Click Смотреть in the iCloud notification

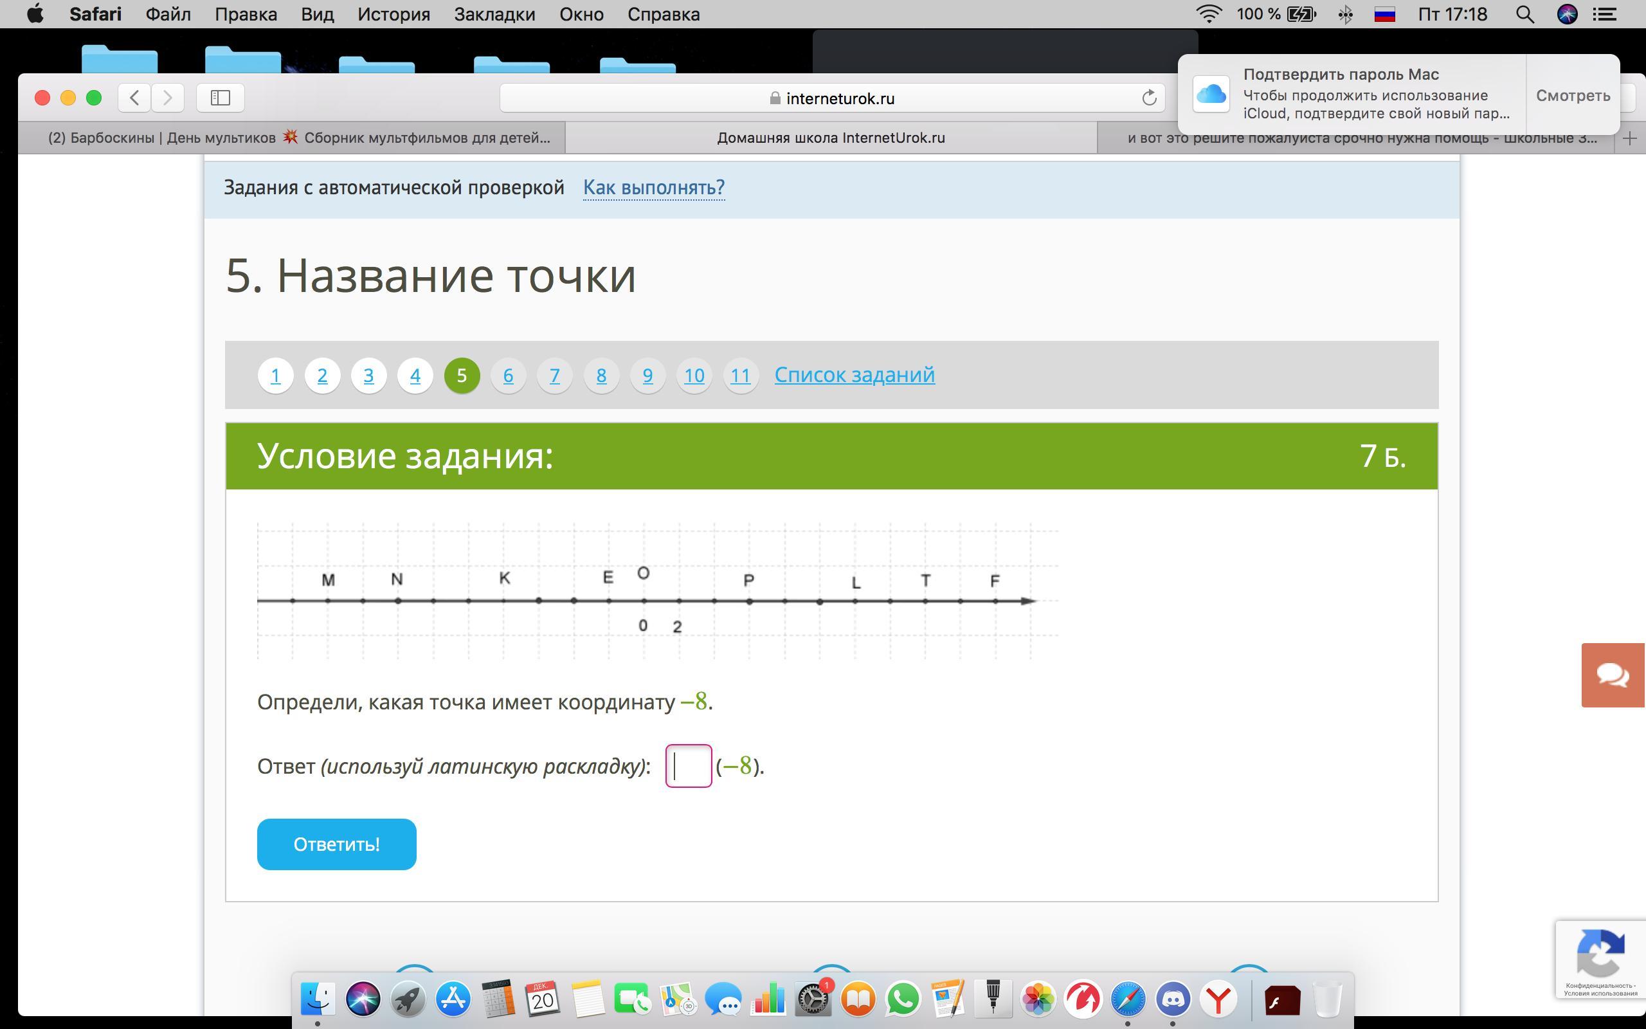coord(1573,95)
